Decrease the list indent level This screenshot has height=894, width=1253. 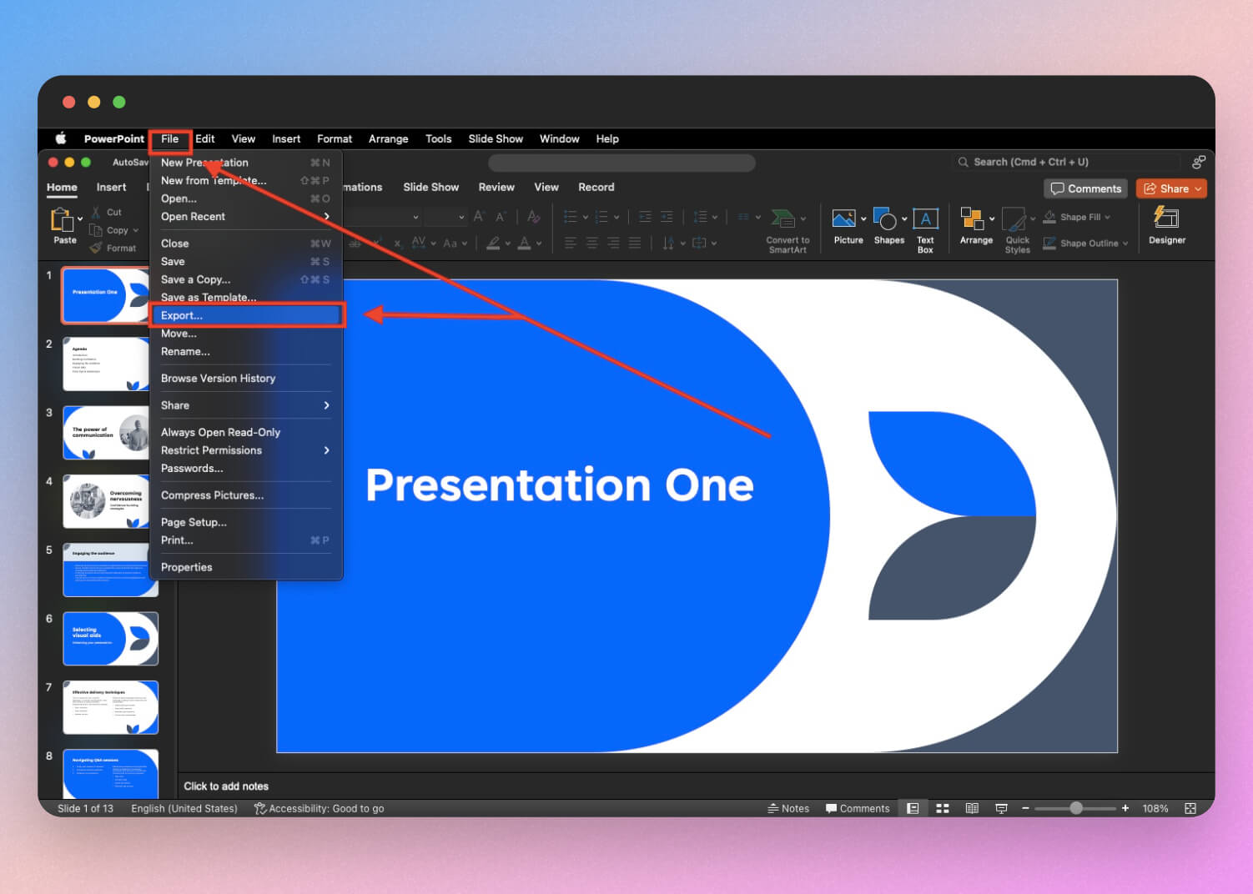click(645, 217)
